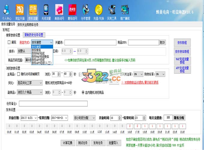Open the 个人中心 personal center icon
The height and width of the screenshot is (150, 204).
click(7, 12)
